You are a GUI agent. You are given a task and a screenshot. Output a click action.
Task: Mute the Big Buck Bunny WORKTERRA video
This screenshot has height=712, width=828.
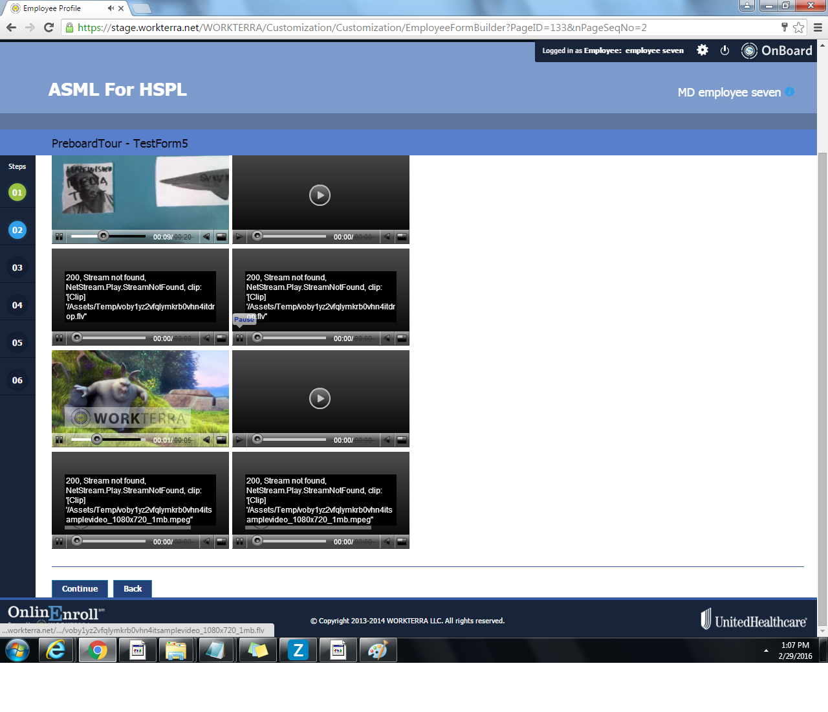[206, 440]
